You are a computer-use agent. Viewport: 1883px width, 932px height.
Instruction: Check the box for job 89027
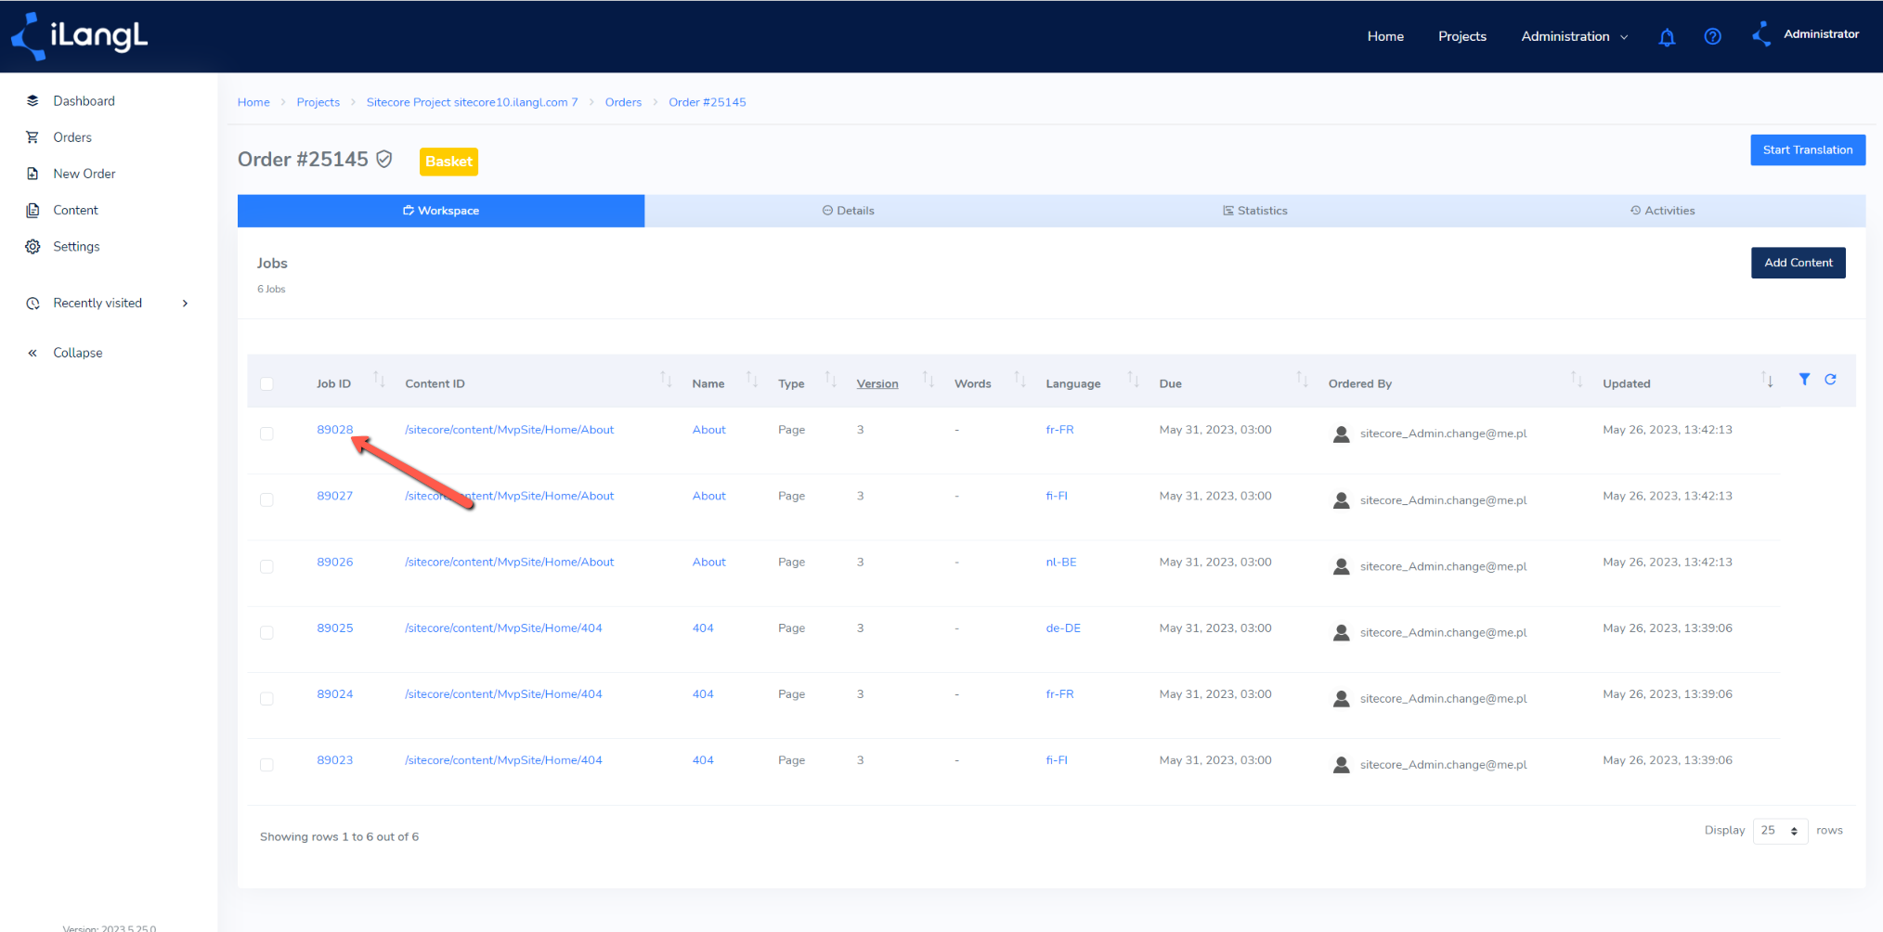point(267,499)
